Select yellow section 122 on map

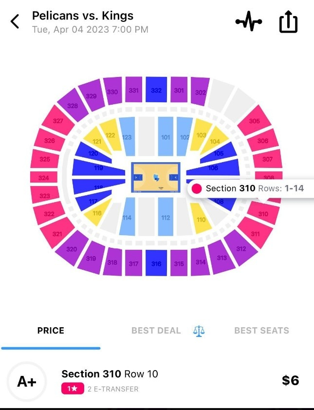click(111, 134)
